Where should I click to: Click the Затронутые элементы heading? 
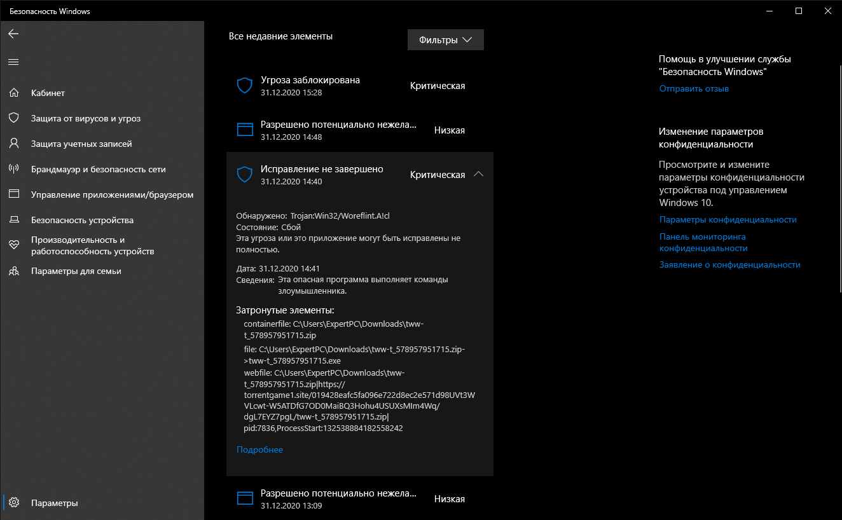coord(286,310)
